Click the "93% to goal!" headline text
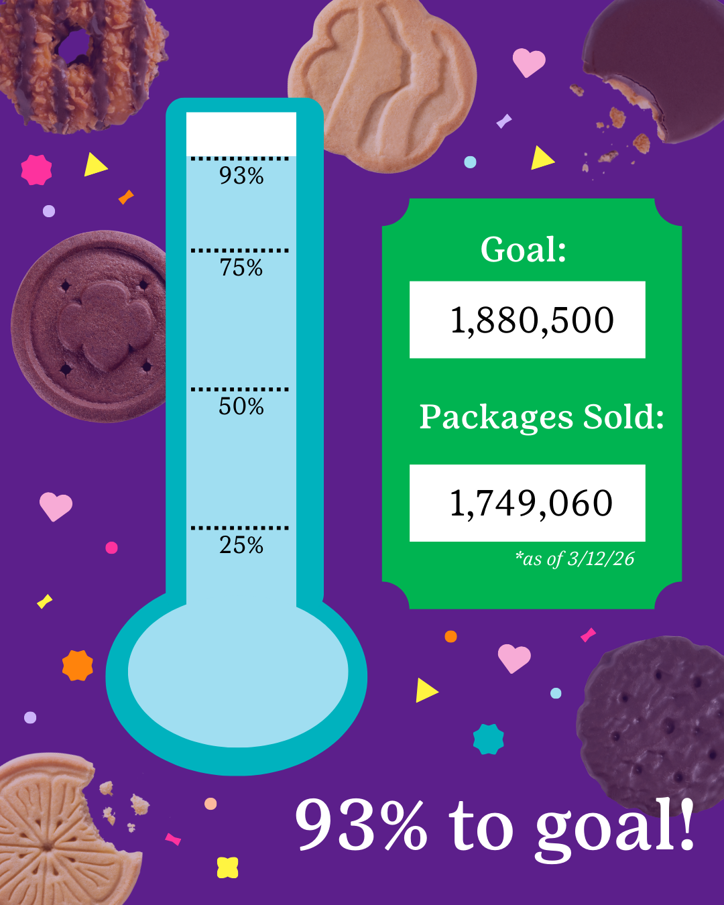 click(x=495, y=826)
